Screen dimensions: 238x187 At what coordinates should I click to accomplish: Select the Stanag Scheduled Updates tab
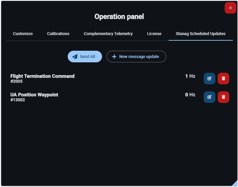[x=201, y=34]
